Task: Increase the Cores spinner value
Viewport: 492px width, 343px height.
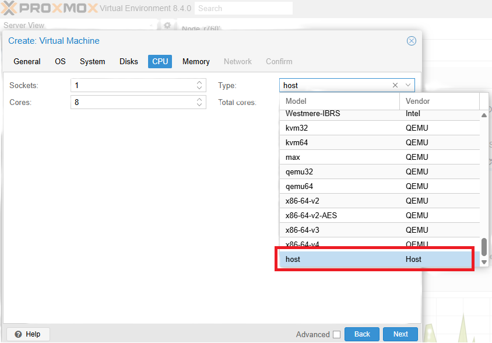Action: pyautogui.click(x=199, y=100)
